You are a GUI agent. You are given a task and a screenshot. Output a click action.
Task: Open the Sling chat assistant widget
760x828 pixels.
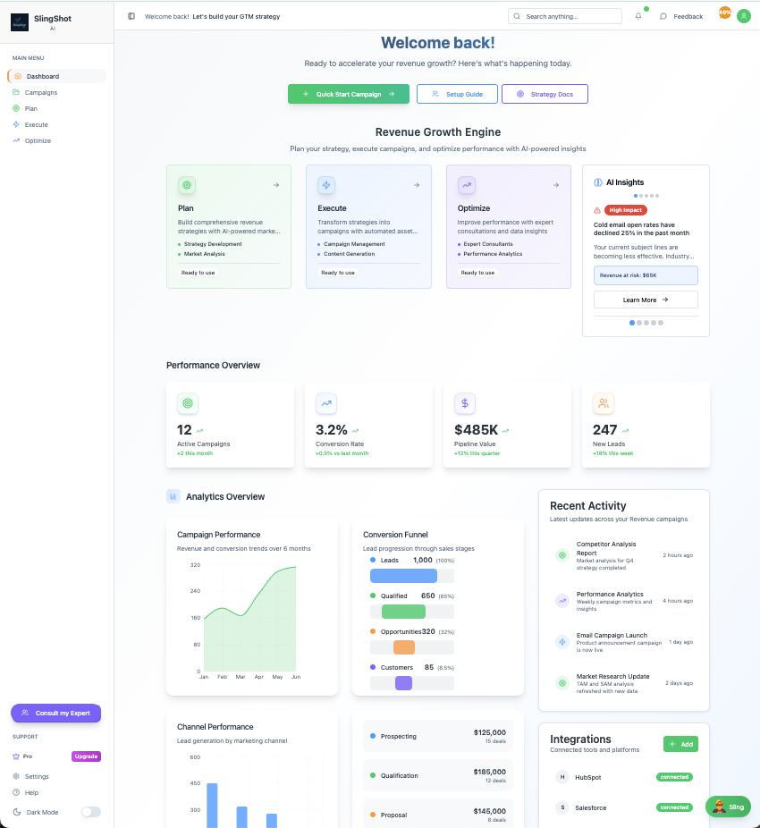tap(728, 807)
